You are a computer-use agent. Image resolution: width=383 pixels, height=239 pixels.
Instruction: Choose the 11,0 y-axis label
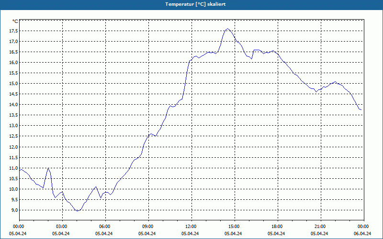[x=14, y=168]
